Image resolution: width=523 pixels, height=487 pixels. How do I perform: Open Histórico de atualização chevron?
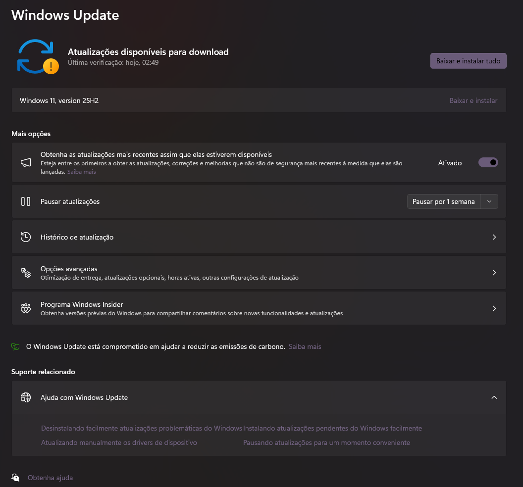coord(494,237)
